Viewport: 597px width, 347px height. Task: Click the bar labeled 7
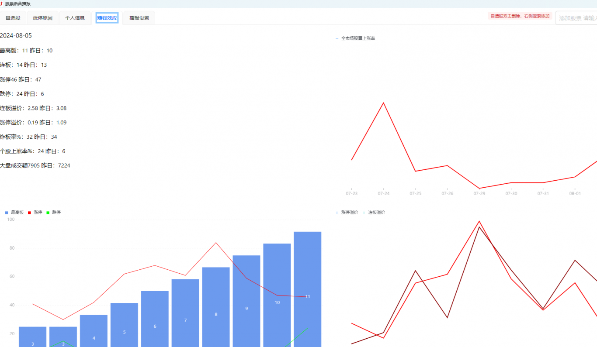click(185, 313)
